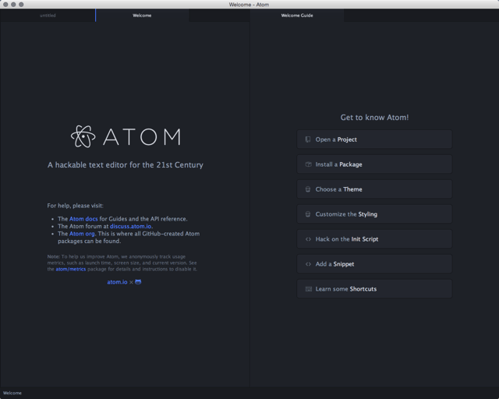Click the close window button in title bar
The width and height of the screenshot is (499, 399).
point(5,5)
